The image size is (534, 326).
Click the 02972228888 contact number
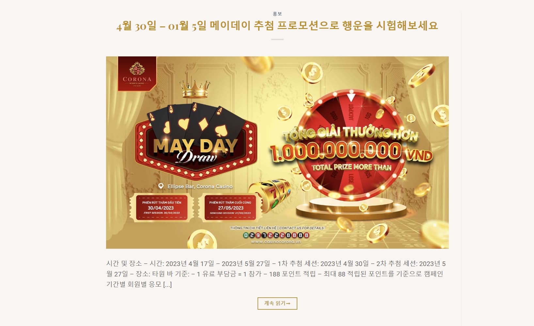coord(276,235)
